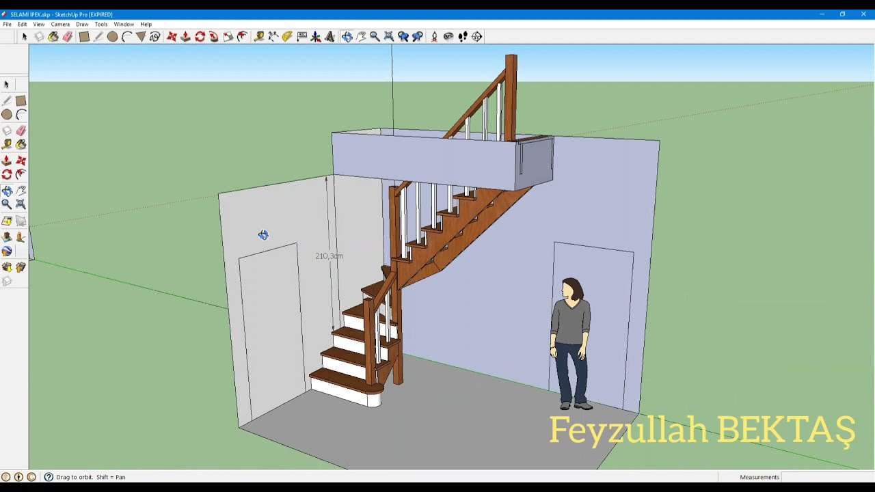
Task: Choose the Protractor tool
Action: [x=287, y=36]
